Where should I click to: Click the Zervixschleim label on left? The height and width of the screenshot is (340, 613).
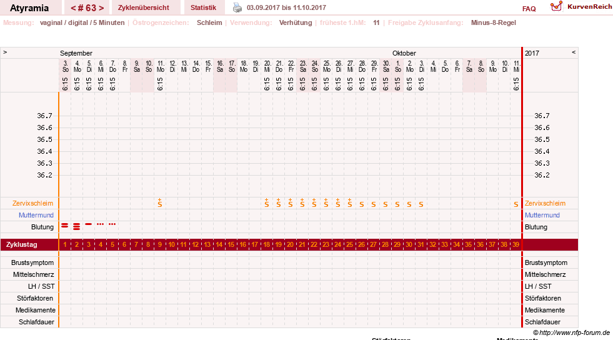click(x=33, y=203)
